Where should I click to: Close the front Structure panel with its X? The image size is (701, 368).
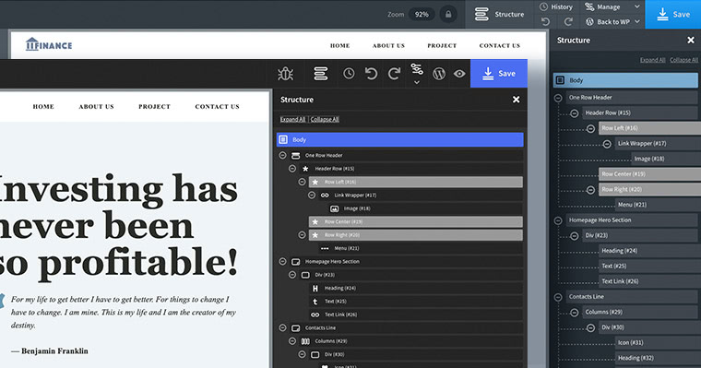[x=516, y=100]
